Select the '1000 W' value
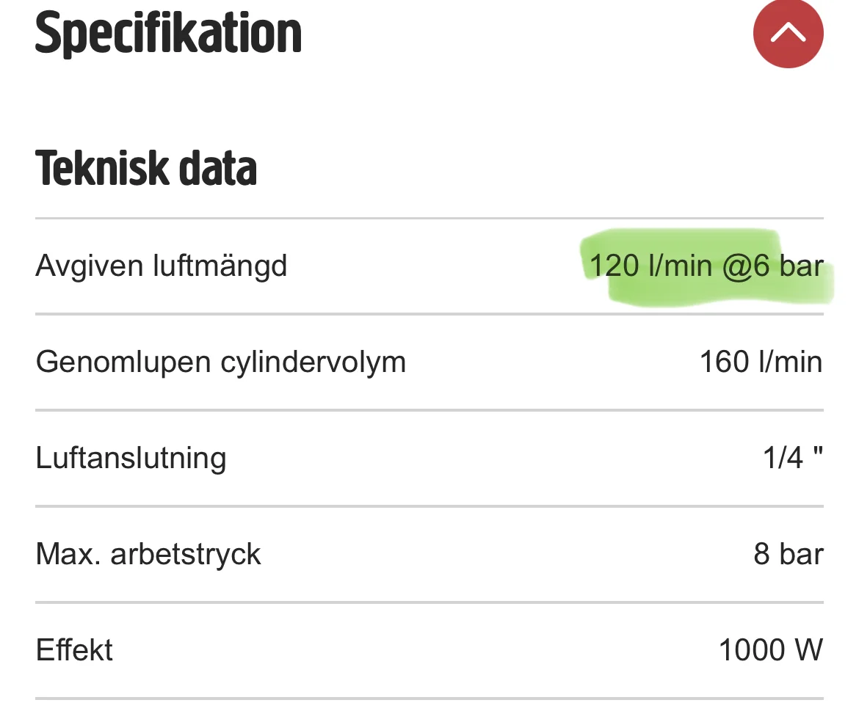The image size is (859, 711). click(x=770, y=650)
